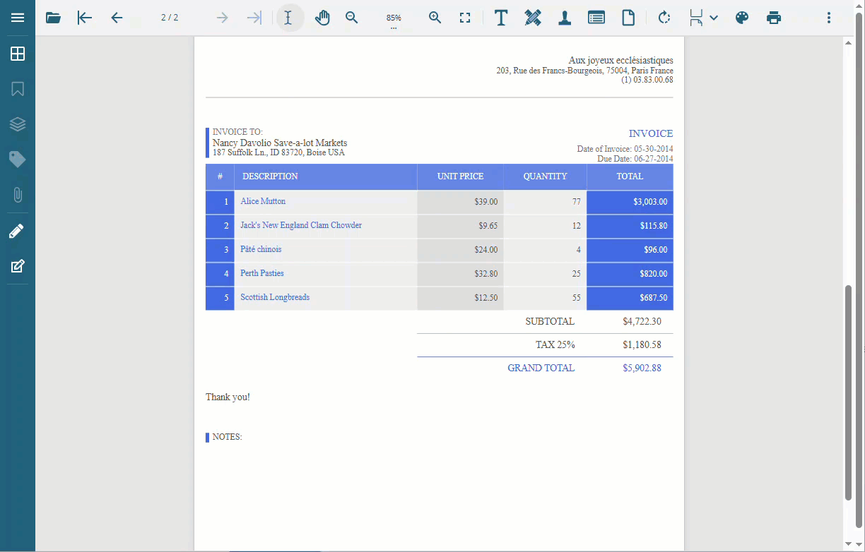Click the disabled last page arrow

pos(254,18)
